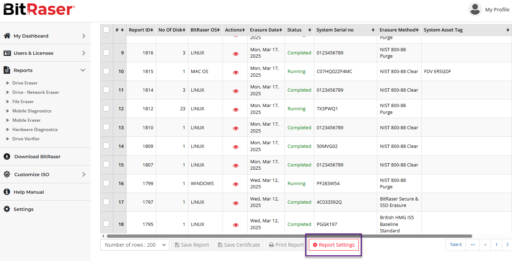Open Report Settings
The width and height of the screenshot is (512, 261).
(334, 245)
